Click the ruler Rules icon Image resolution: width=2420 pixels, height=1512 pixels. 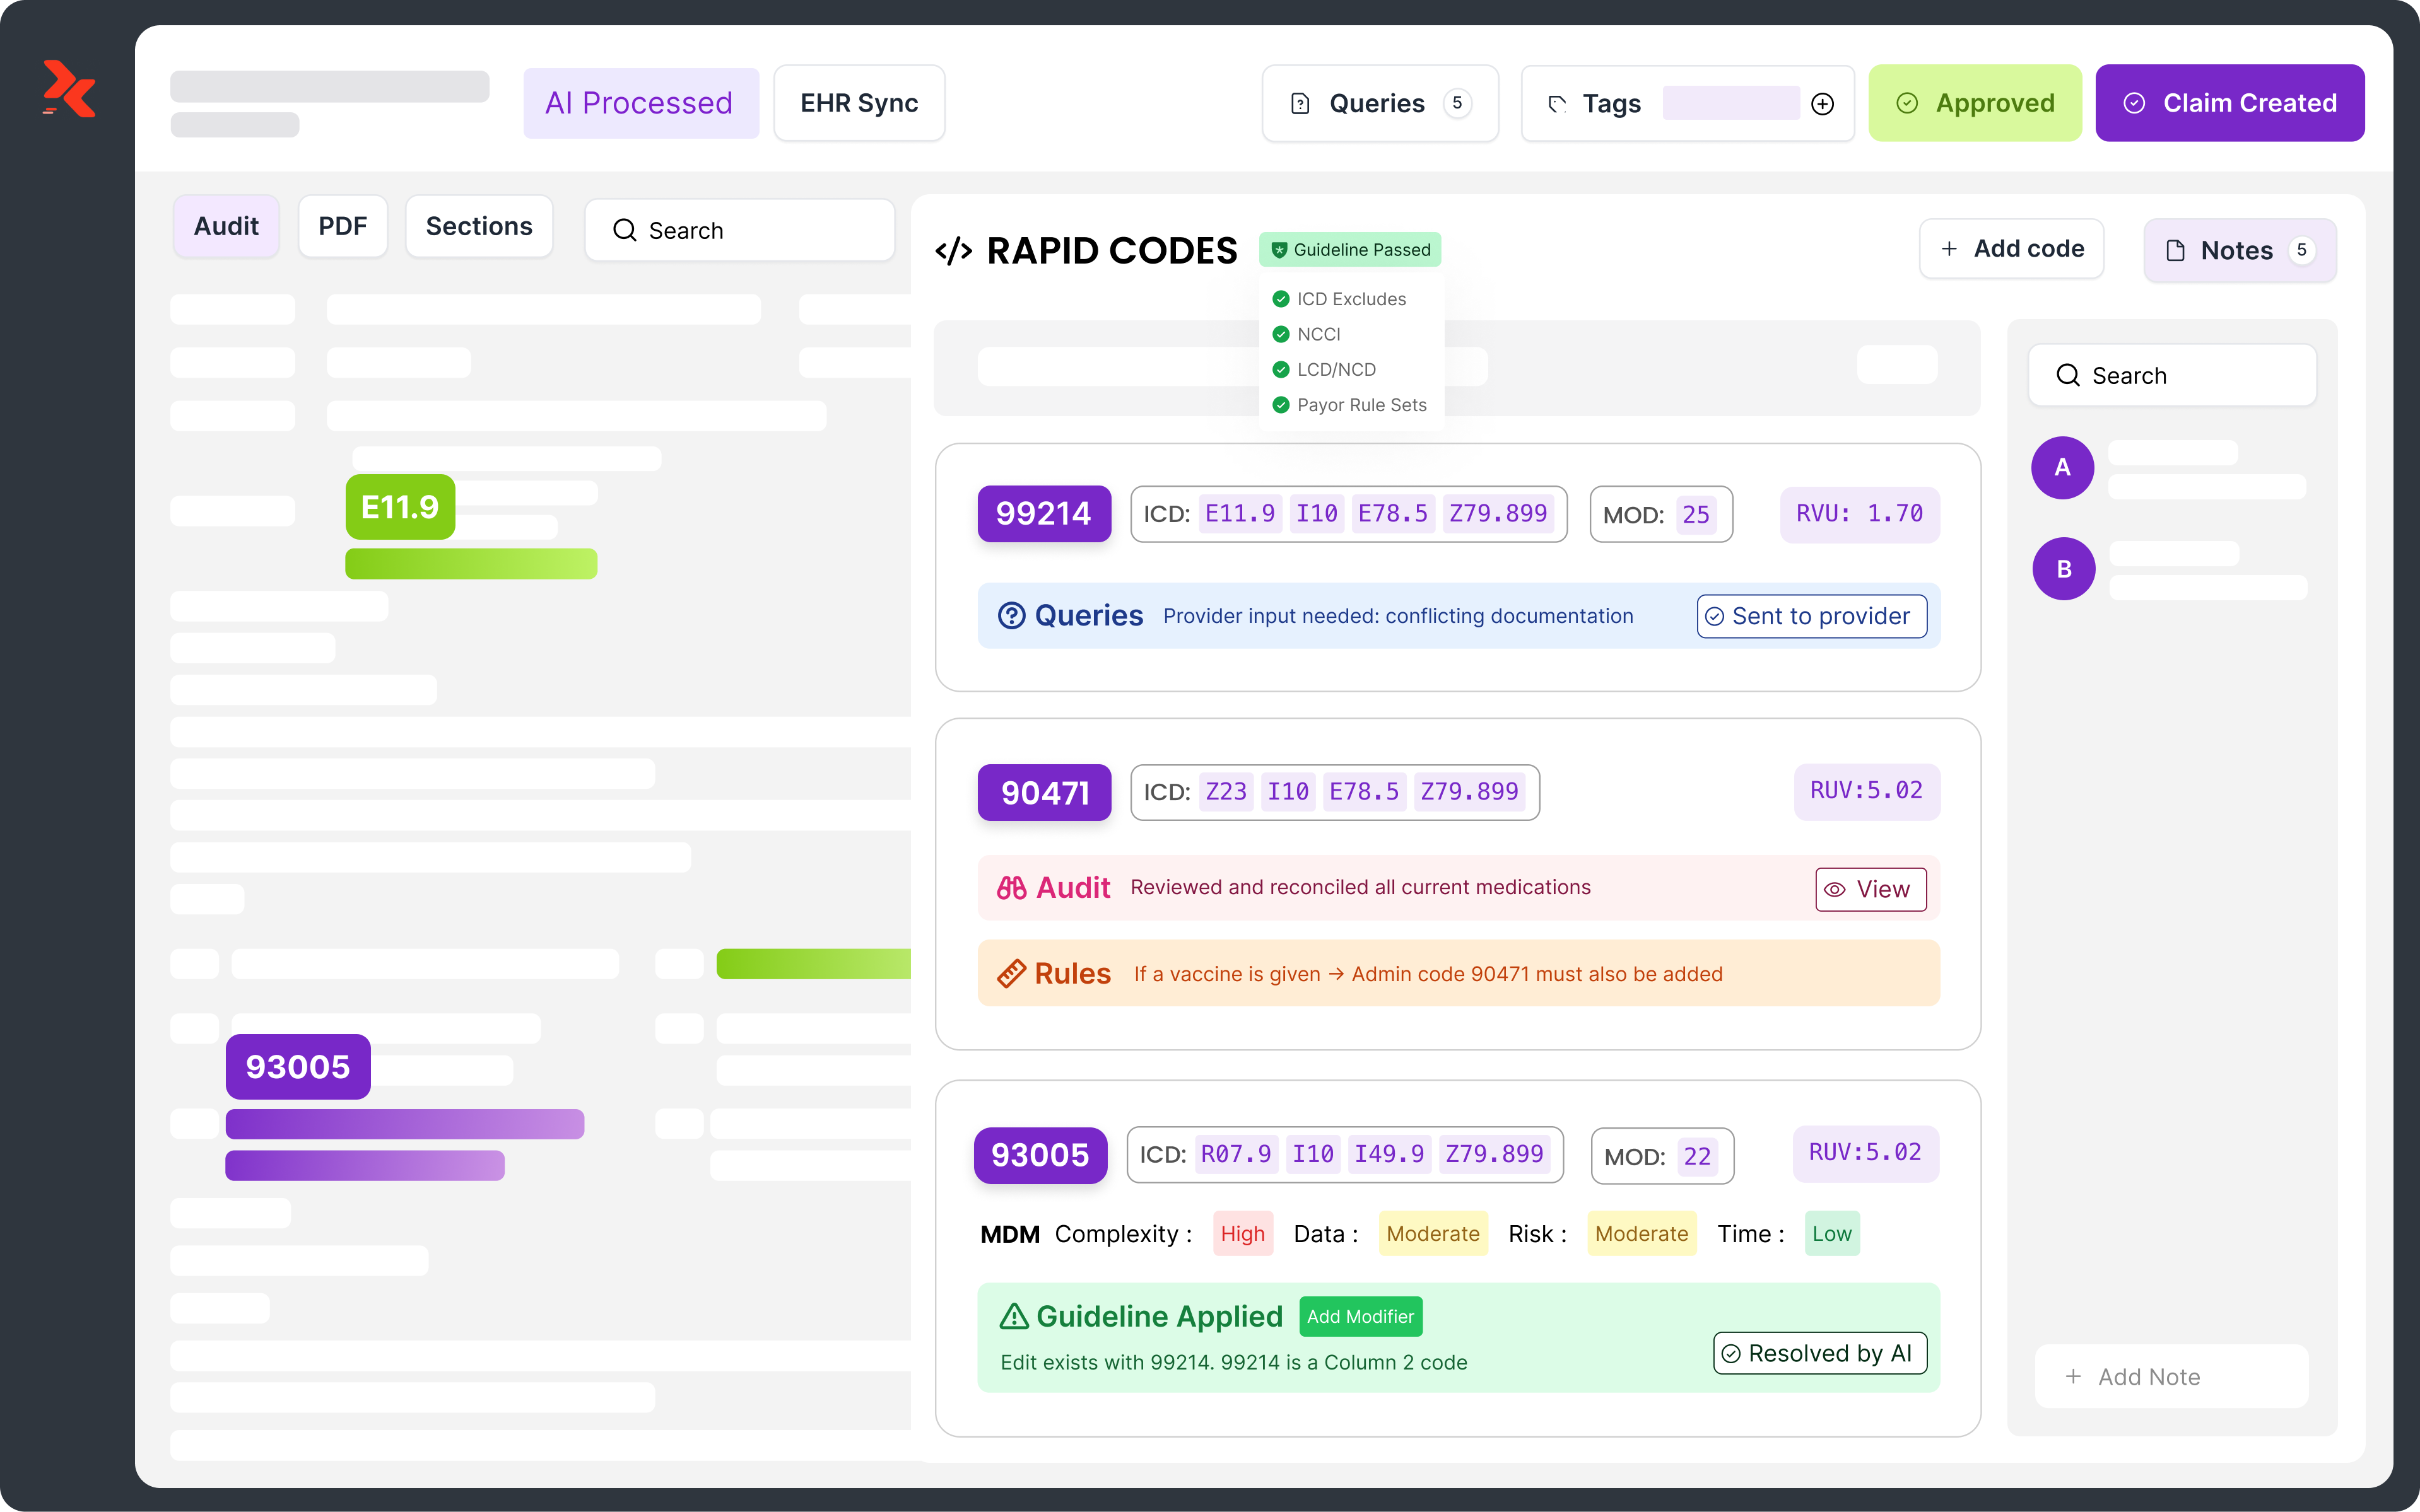[1011, 973]
